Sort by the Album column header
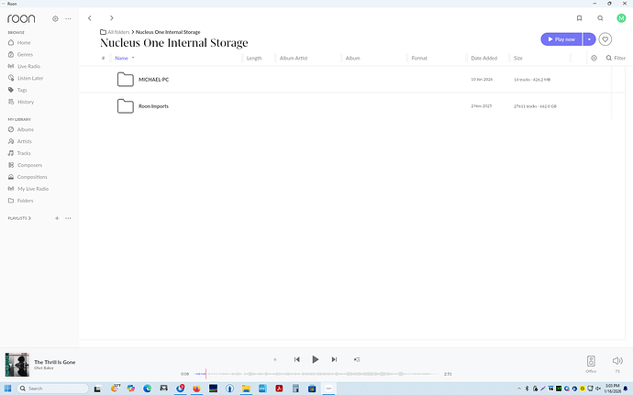The width and height of the screenshot is (633, 395). click(x=352, y=58)
